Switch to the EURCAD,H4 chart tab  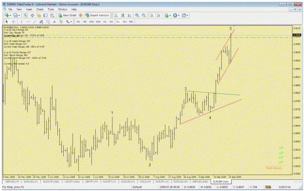click(x=180, y=182)
